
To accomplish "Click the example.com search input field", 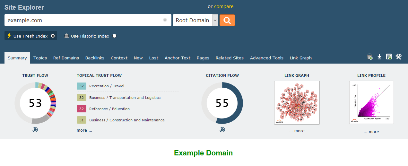I will (83, 20).
